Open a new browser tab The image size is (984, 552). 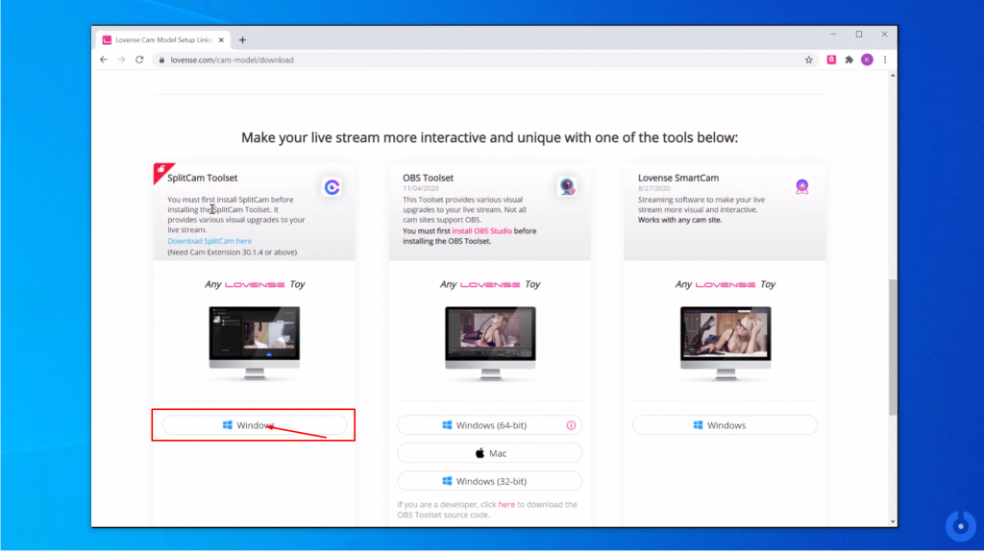[242, 40]
